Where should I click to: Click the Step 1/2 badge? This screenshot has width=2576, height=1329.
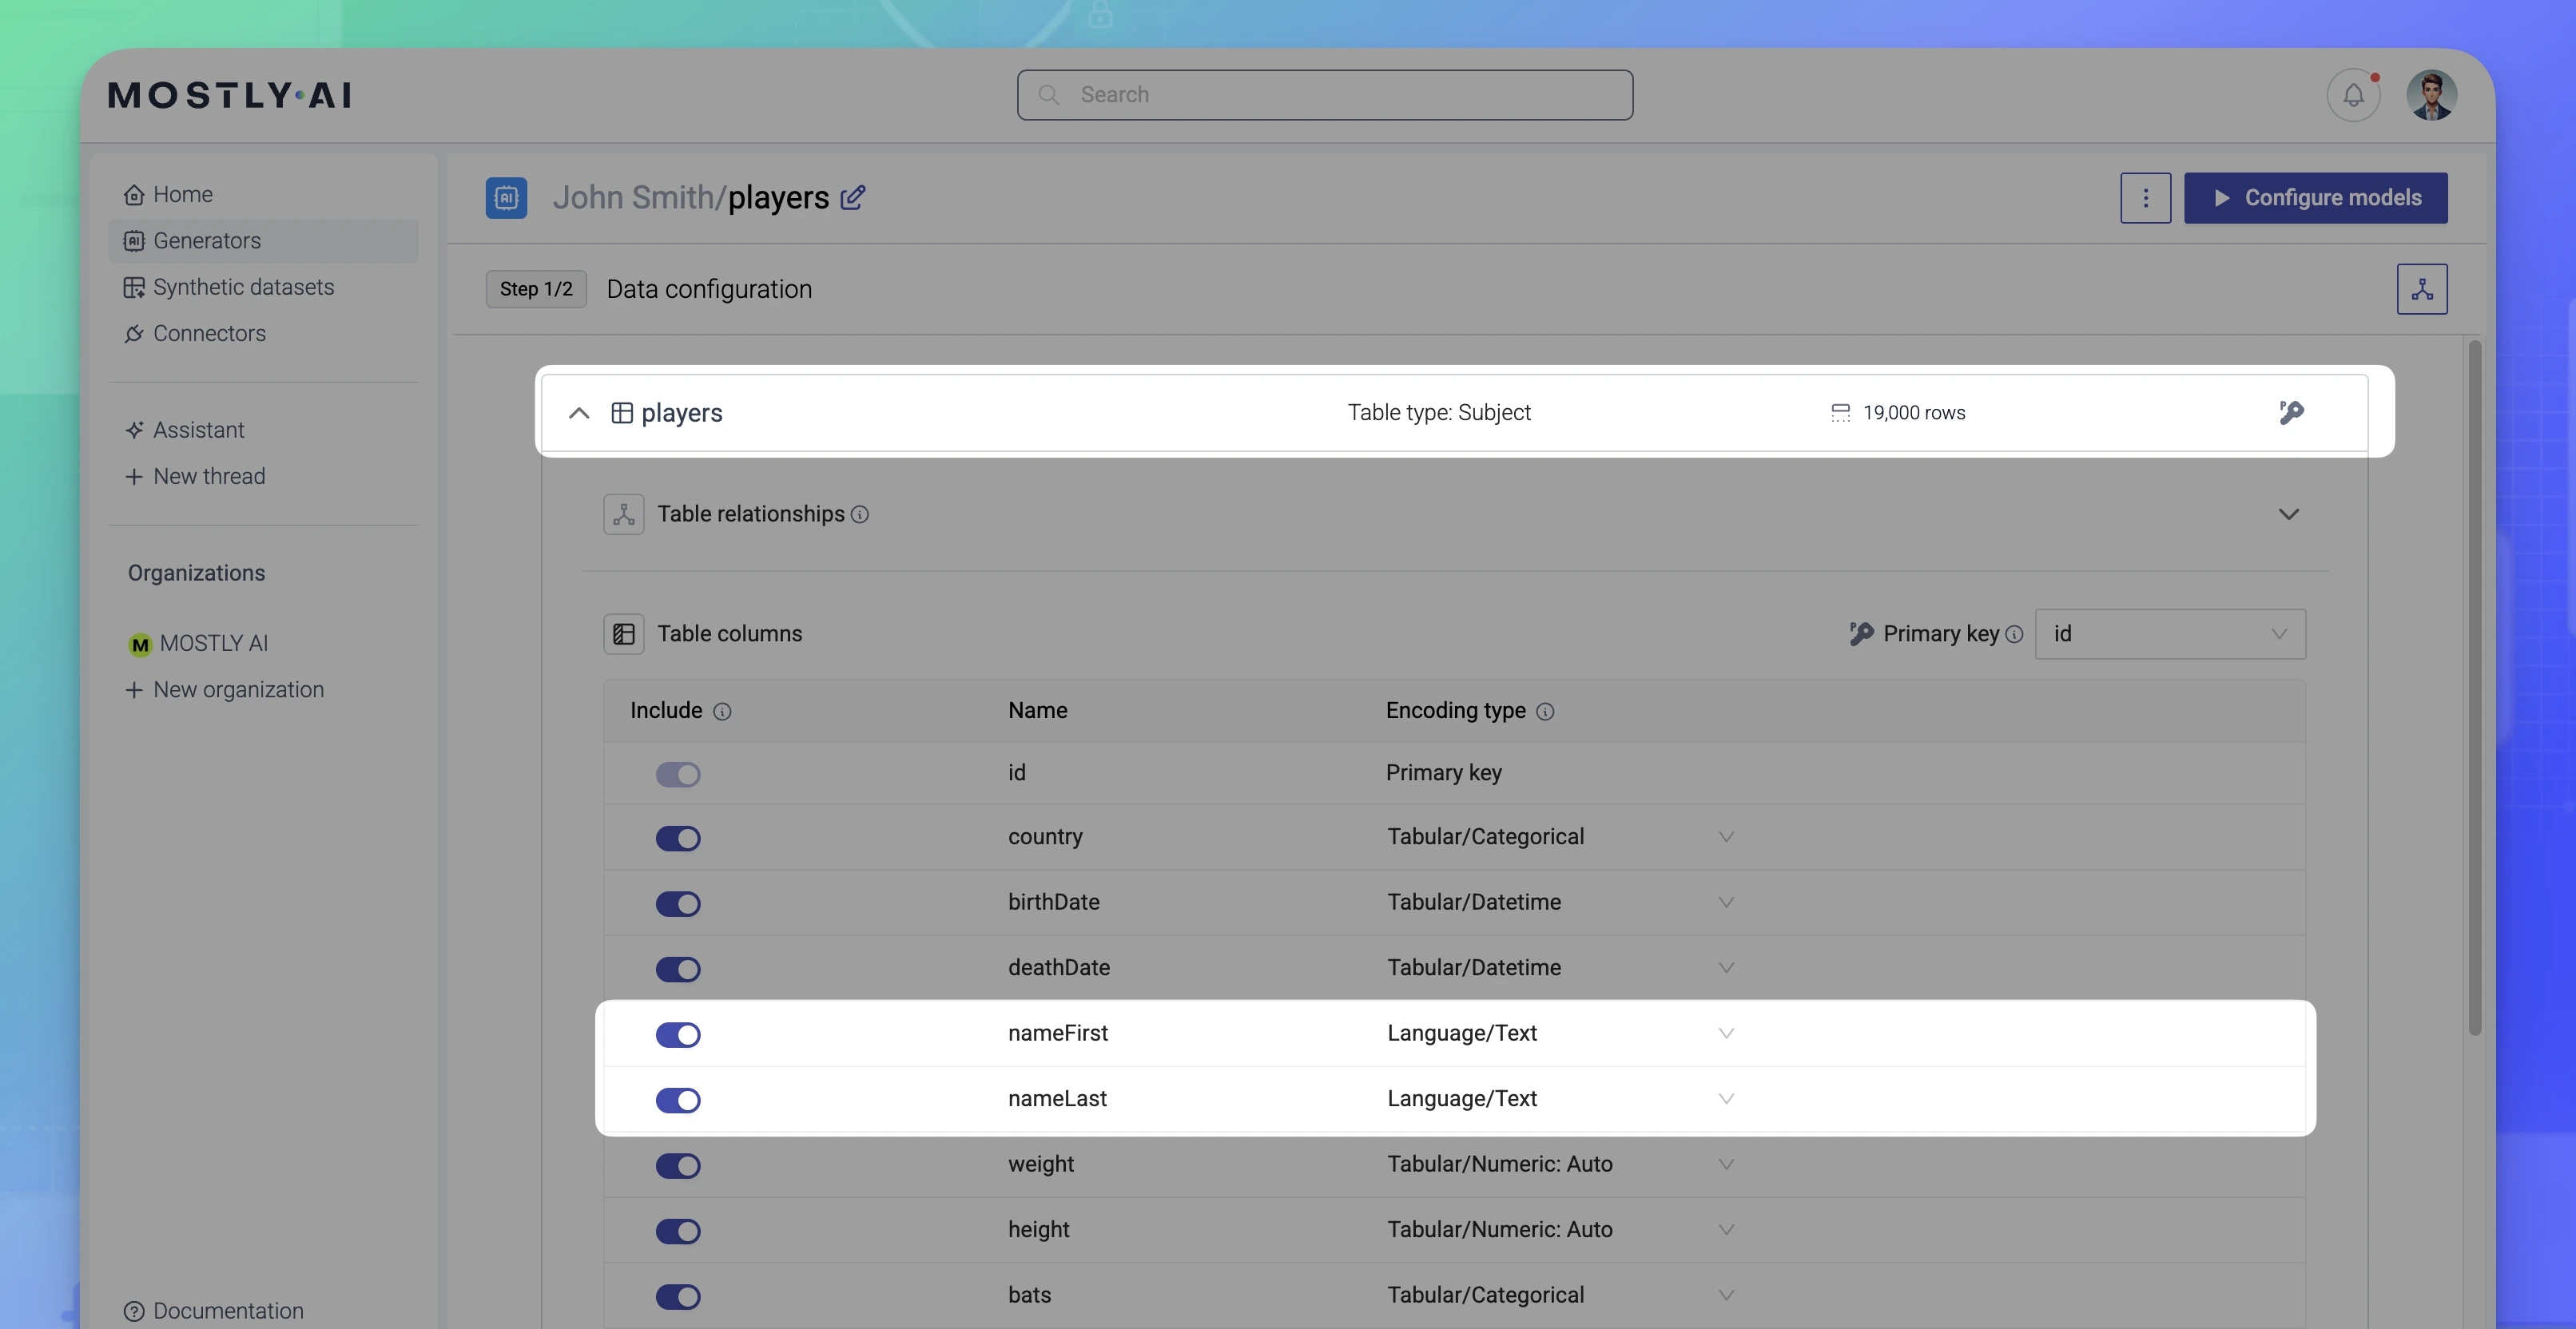click(x=536, y=290)
